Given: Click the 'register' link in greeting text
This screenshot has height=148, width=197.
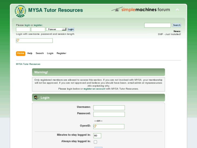Looking at the screenshot, I should coord(38,25).
